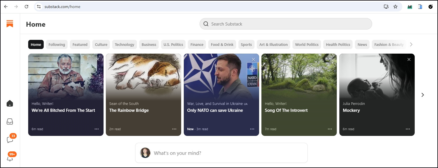
Task: Switch to the Finance tab
Action: tap(197, 44)
